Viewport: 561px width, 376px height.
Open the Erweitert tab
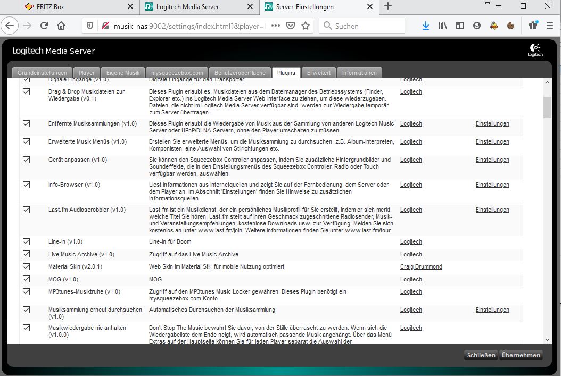tap(319, 72)
